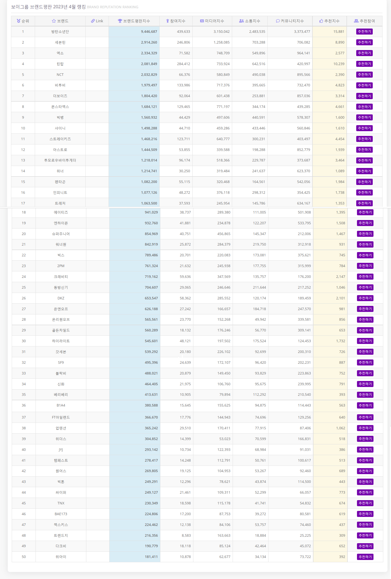Recommend 스트레이키즈 via 추천하기
The image size is (391, 579).
click(x=364, y=139)
